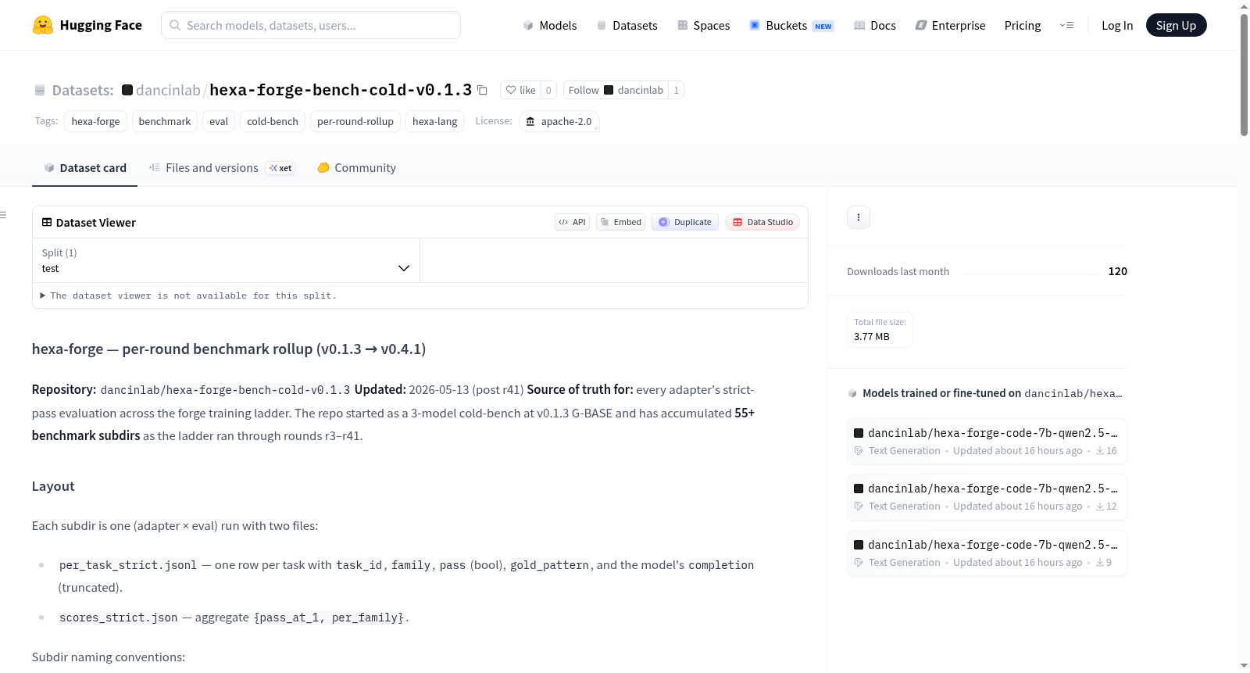This screenshot has width=1250, height=673.
Task: Open the model card with 9 downloads
Action: [987, 553]
